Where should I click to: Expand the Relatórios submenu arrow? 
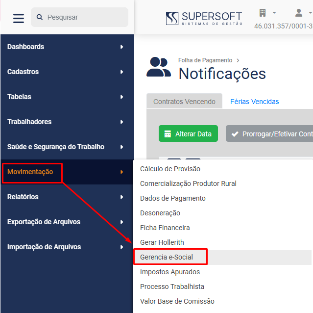click(122, 197)
